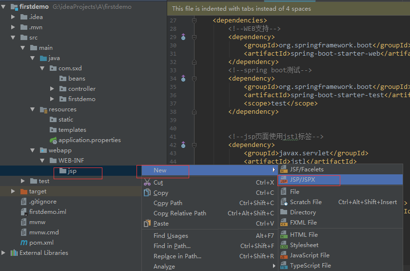Image resolution: width=410 pixels, height=271 pixels.
Task: Expand the controller package folder
Action: coord(52,89)
